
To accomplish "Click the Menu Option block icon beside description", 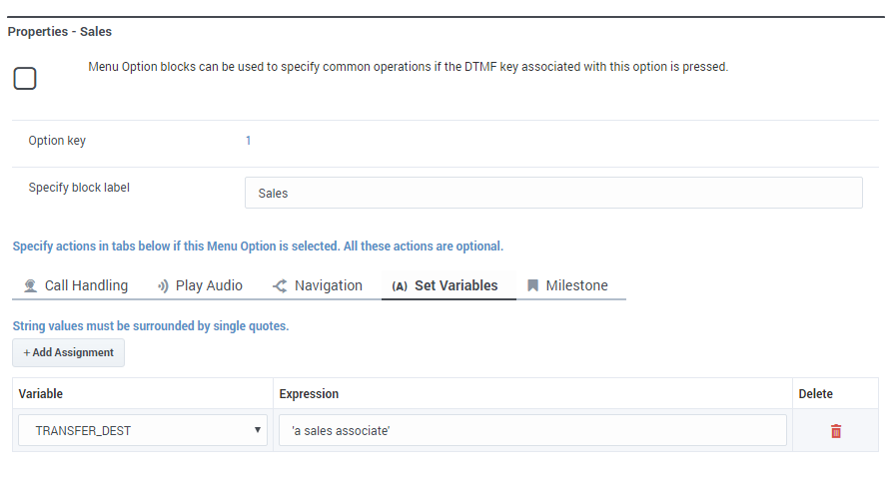I will coord(25,79).
